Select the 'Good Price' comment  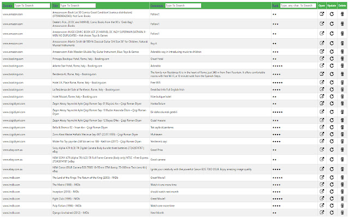pyautogui.click(x=157, y=150)
